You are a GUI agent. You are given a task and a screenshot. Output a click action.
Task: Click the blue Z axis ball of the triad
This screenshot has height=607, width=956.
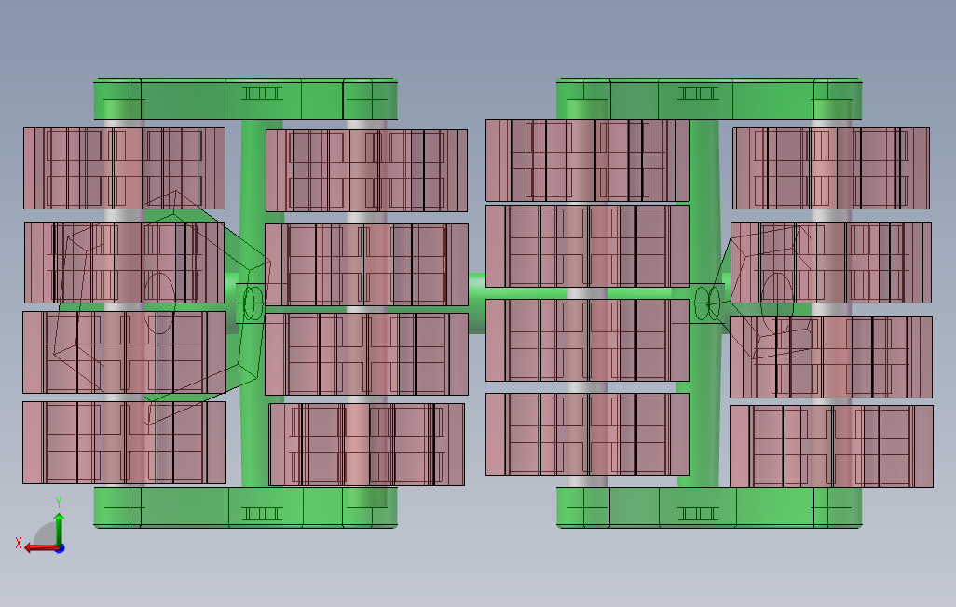[61, 548]
